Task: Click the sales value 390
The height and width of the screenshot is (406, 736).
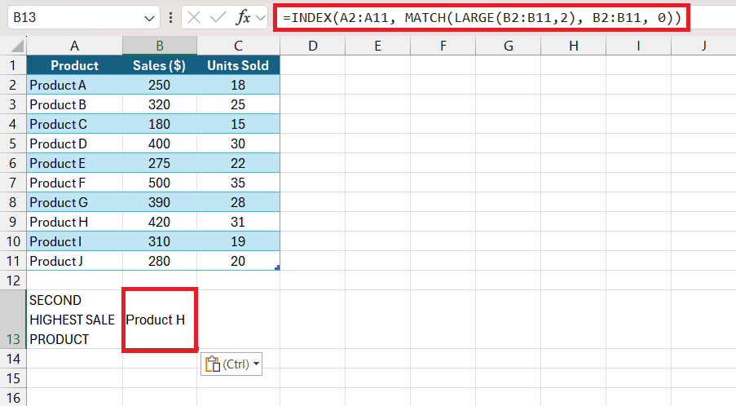Action: pyautogui.click(x=160, y=202)
